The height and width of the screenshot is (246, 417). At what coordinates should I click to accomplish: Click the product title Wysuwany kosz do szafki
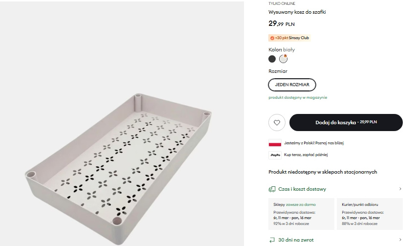pos(297,12)
